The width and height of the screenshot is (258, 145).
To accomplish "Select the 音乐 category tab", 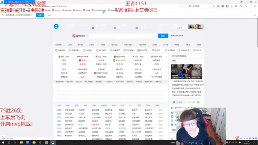I will pyautogui.click(x=68, y=105).
